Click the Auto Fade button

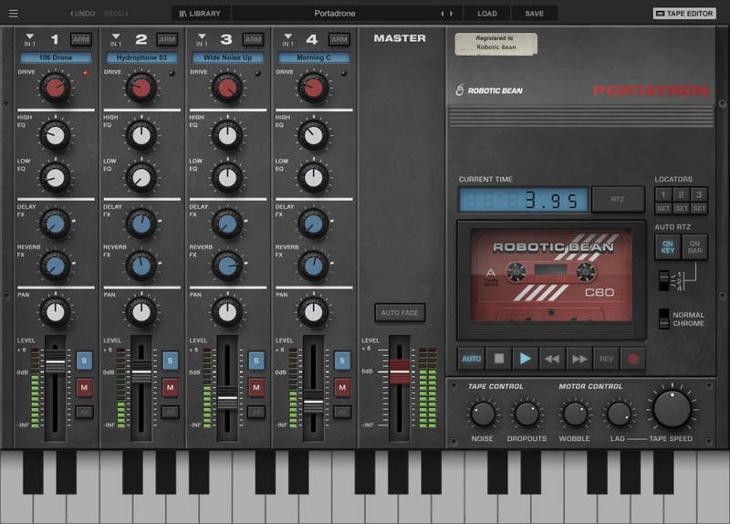400,312
